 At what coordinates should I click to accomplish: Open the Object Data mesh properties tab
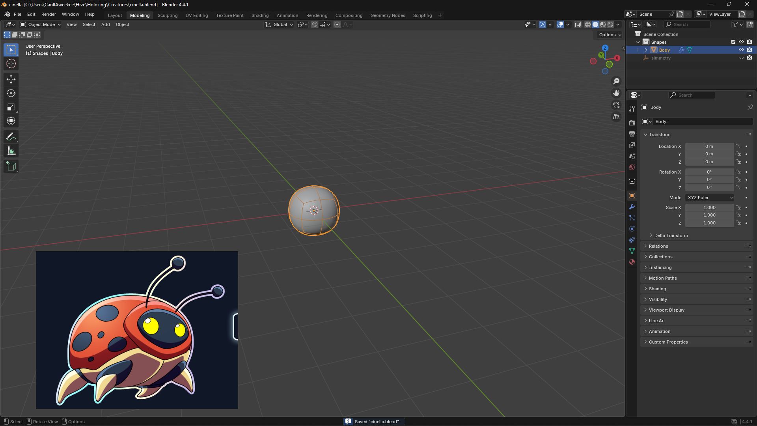tap(632, 251)
